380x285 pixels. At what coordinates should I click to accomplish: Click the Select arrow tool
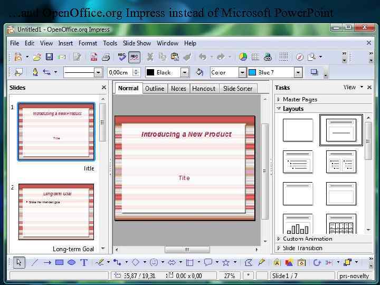point(19,262)
